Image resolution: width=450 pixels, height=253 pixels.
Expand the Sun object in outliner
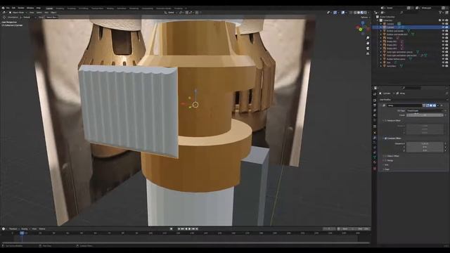click(381, 63)
